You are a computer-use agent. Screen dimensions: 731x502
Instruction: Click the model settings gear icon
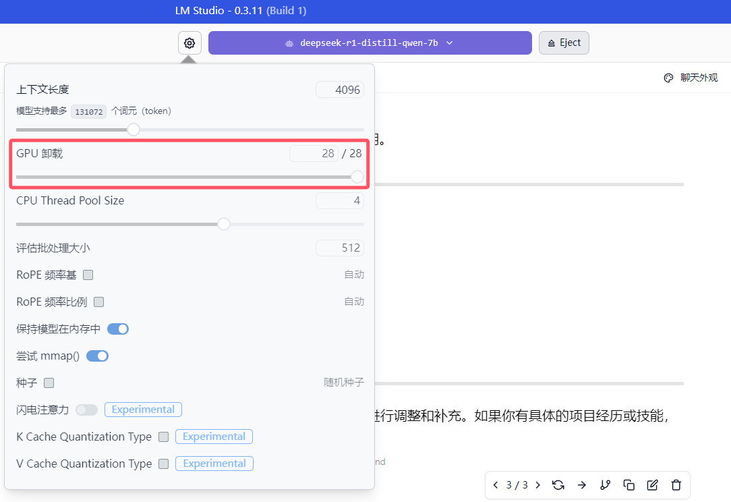click(189, 43)
